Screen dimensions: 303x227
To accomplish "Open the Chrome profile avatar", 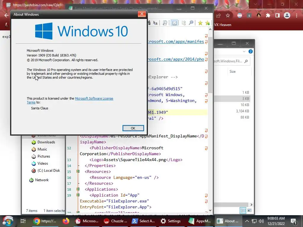I will [x=287, y=15].
